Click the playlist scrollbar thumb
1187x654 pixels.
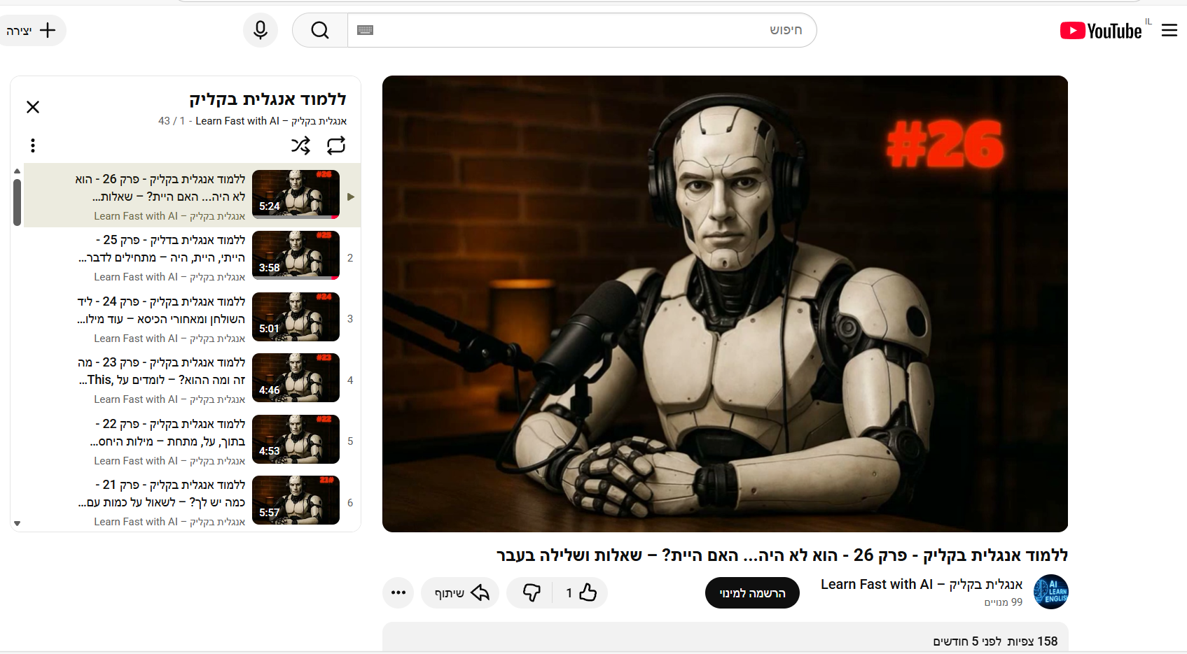tap(17, 202)
